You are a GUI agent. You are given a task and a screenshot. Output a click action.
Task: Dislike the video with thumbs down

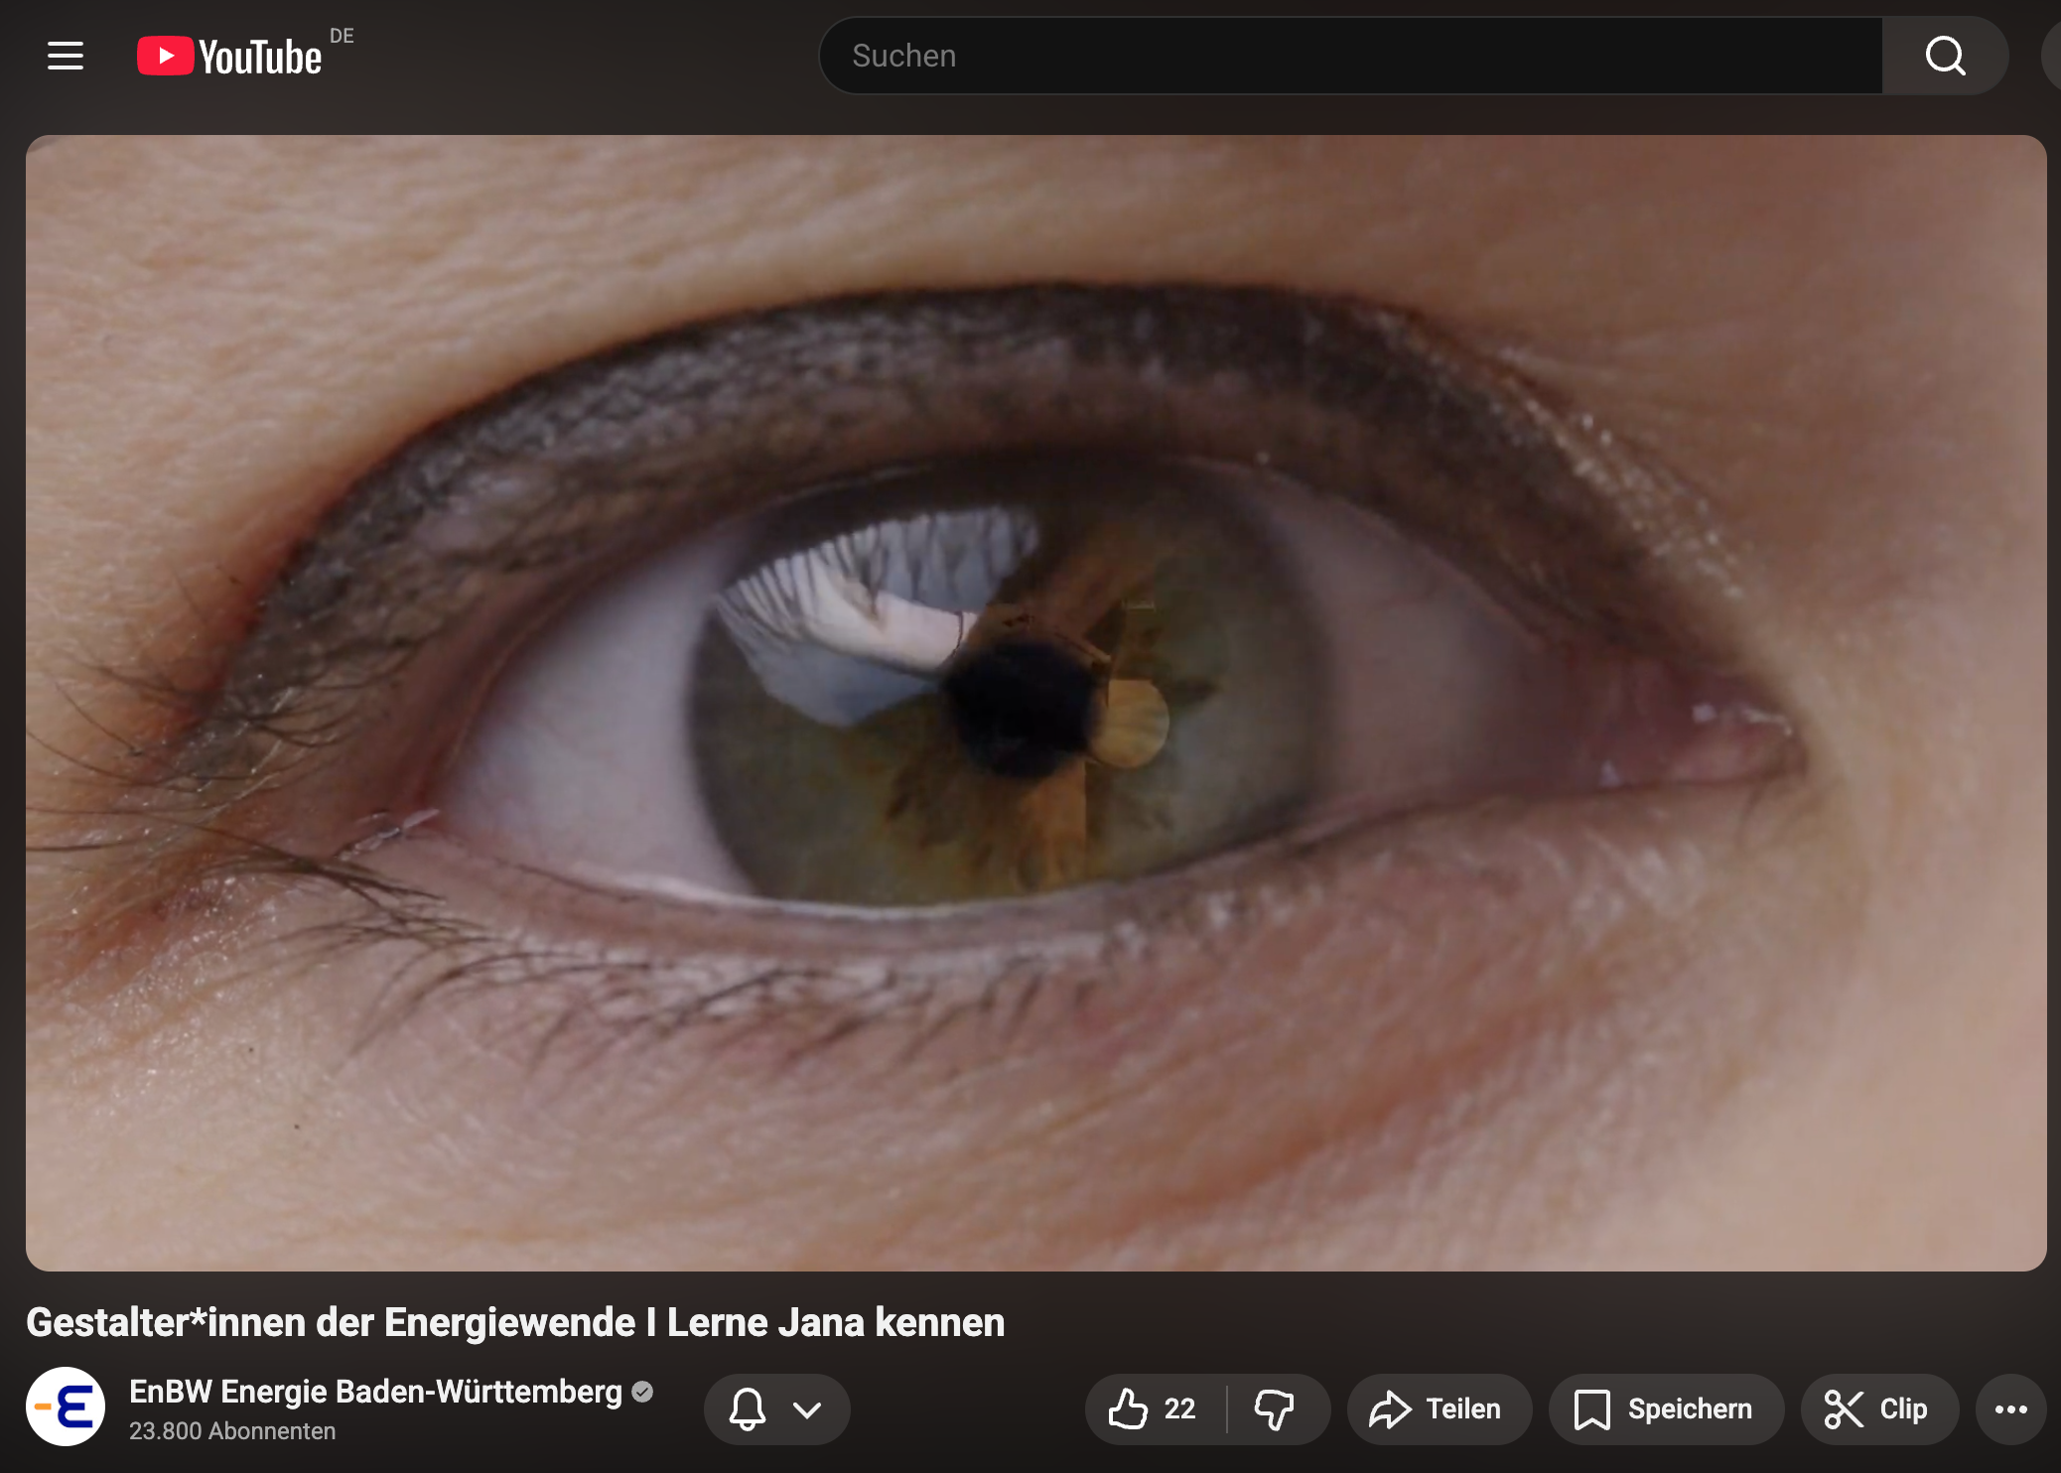pyautogui.click(x=1275, y=1408)
